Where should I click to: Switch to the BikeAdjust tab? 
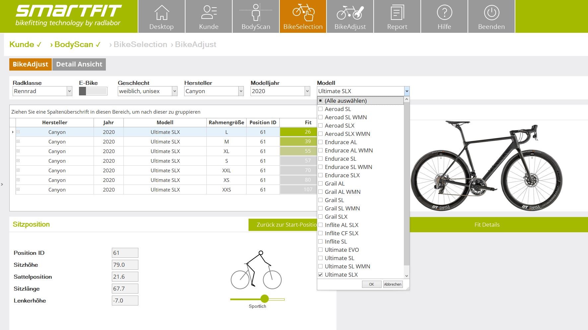[31, 64]
